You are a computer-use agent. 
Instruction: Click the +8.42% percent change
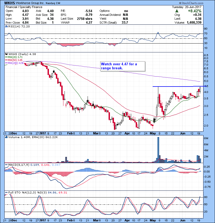click(x=195, y=11)
